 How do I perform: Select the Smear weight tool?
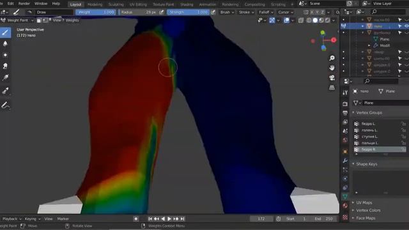click(x=5, y=66)
